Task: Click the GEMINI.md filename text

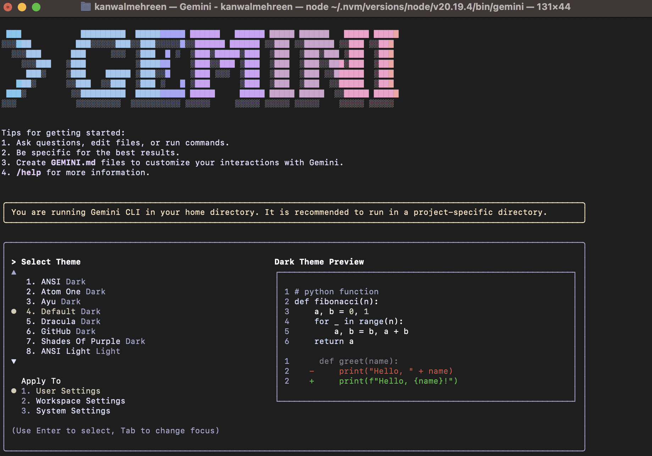Action: [x=73, y=162]
